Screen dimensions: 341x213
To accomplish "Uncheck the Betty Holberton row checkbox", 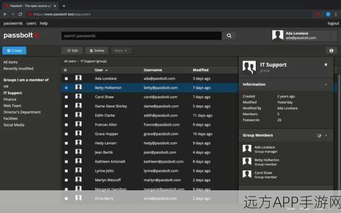I will coord(66,88).
